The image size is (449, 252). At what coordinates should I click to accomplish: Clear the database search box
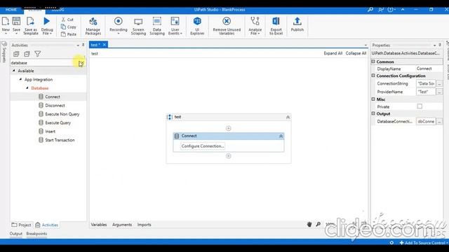pos(81,63)
